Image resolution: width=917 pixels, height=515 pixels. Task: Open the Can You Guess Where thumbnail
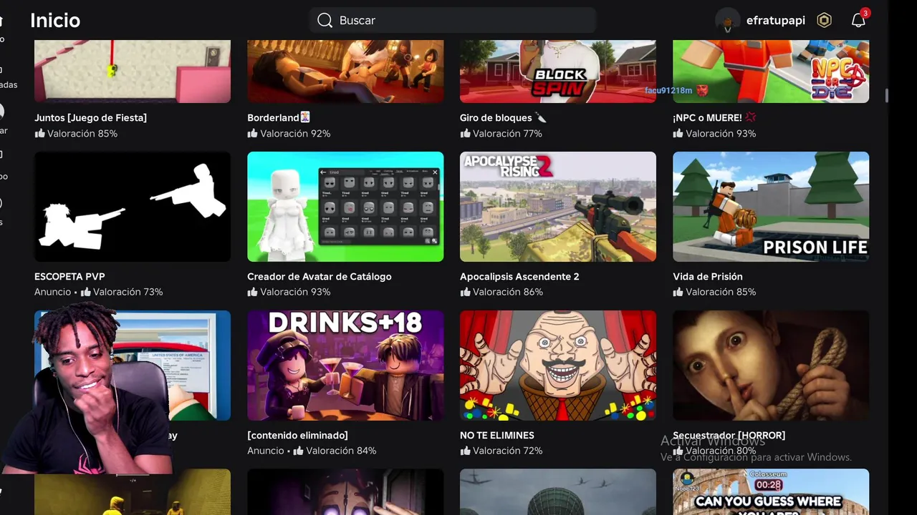[x=771, y=492]
